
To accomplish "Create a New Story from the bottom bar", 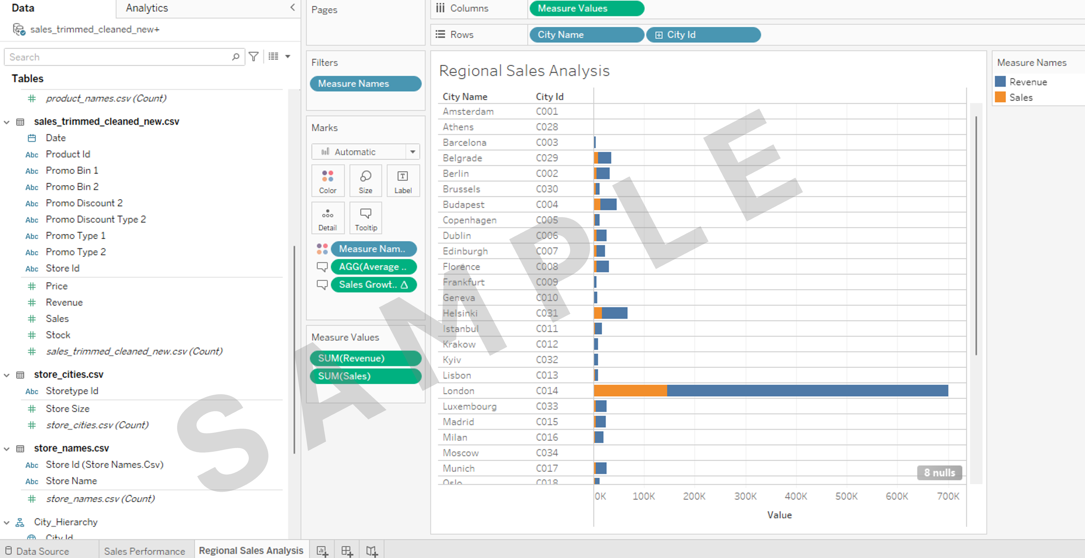I will (371, 550).
